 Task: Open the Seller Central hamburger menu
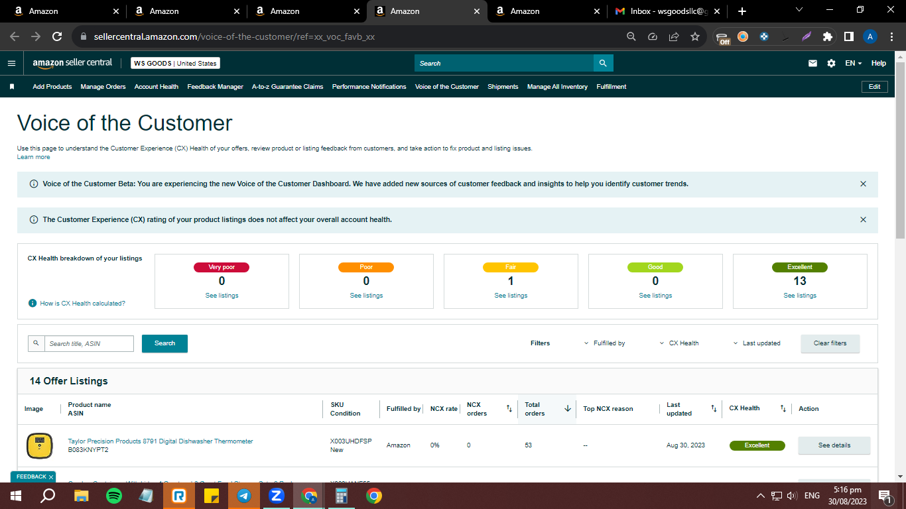[11, 63]
